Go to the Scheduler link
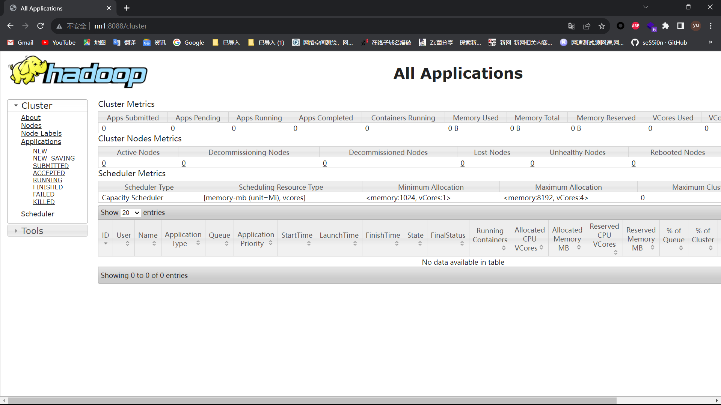721x405 pixels. click(38, 214)
